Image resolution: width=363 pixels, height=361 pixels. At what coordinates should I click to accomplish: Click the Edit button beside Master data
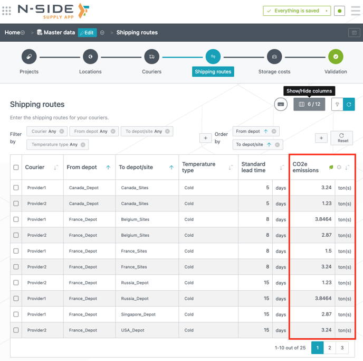point(87,33)
